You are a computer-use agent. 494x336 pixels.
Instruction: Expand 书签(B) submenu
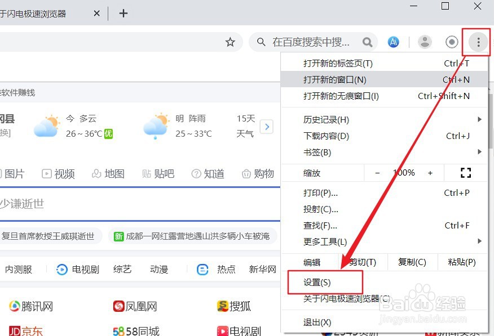pyautogui.click(x=383, y=152)
